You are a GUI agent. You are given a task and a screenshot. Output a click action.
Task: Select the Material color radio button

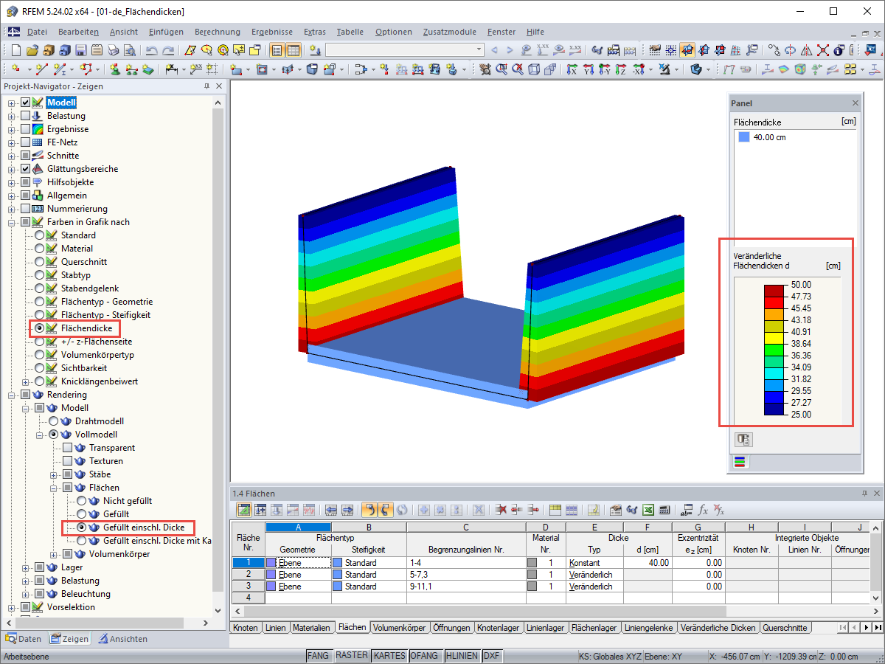[x=39, y=249]
